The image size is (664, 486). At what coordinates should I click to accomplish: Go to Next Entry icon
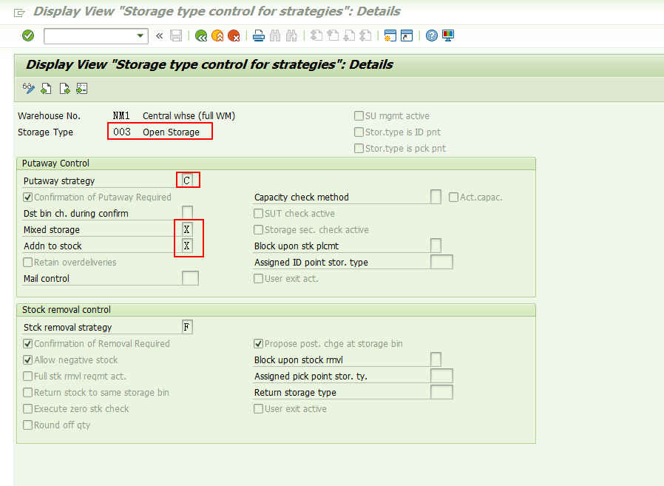click(64, 89)
